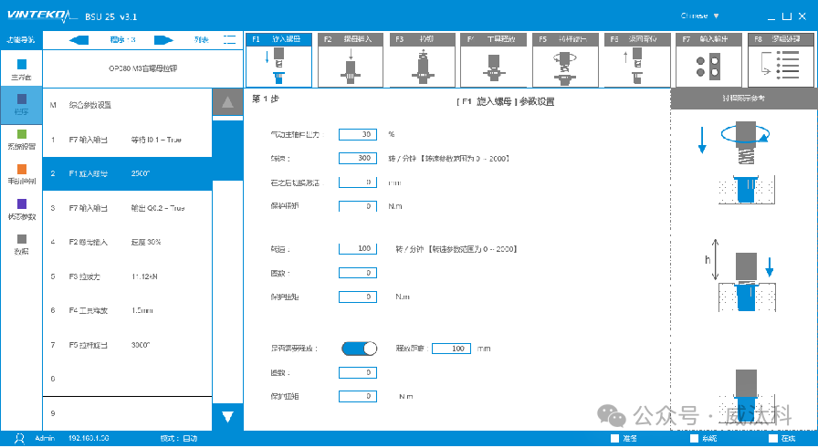Image resolution: width=818 pixels, height=448 pixels.
Task: Click the process diagram reference header
Action: pos(744,98)
